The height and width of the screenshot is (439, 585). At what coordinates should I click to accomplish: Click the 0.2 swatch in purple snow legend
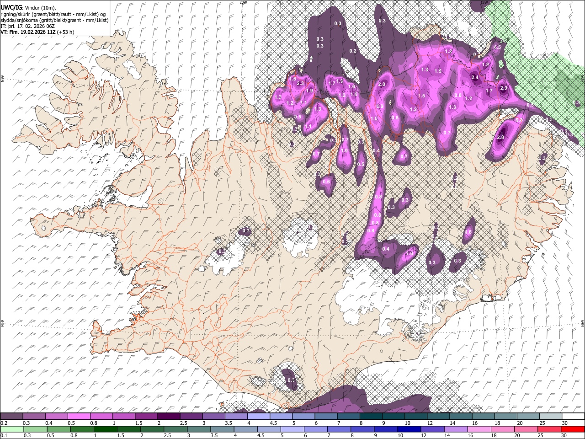coord(12,416)
